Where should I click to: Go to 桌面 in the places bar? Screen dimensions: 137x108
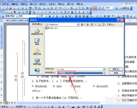pyautogui.click(x=37, y=42)
